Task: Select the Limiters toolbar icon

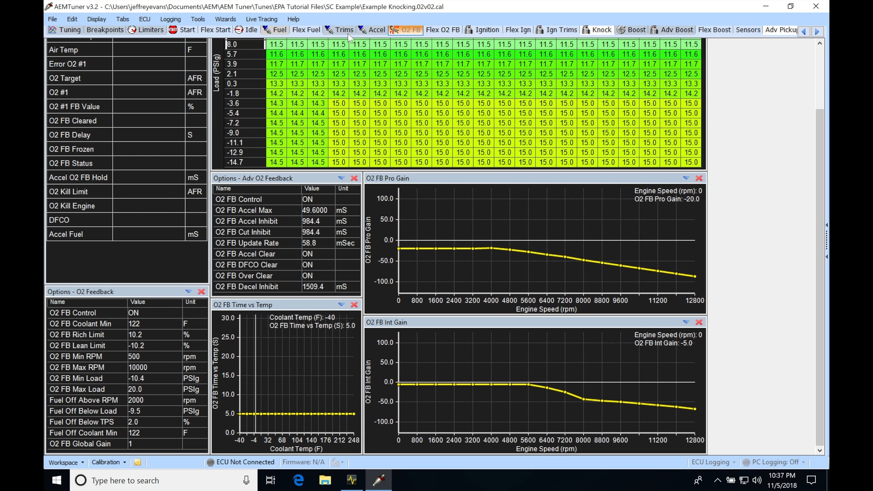Action: pos(145,30)
